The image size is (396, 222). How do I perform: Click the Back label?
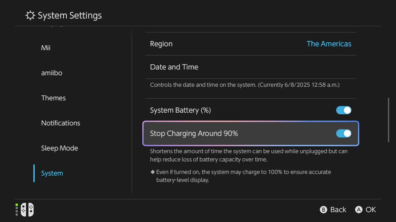coord(338,210)
